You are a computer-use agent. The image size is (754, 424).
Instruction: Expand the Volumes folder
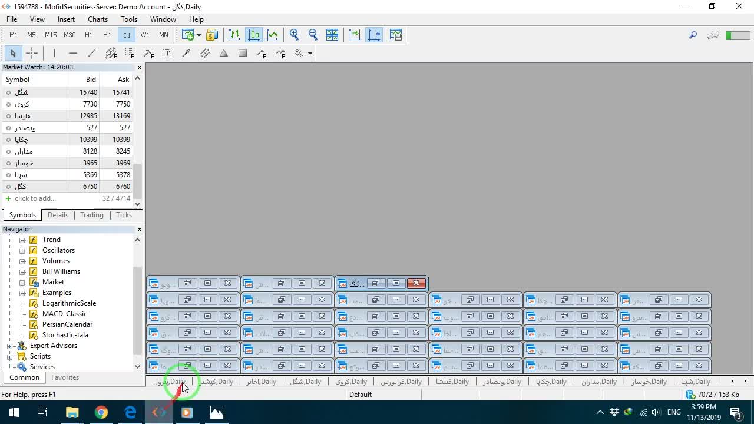[22, 261]
